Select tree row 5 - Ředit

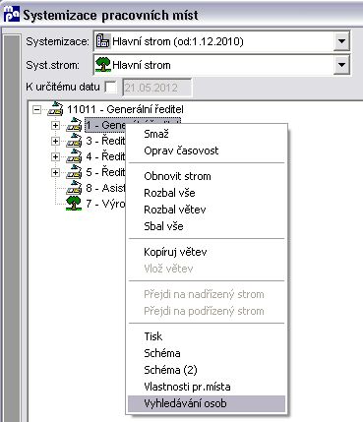pos(105,172)
